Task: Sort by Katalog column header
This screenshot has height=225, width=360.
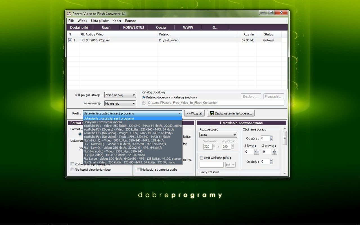Action: pyautogui.click(x=198, y=34)
